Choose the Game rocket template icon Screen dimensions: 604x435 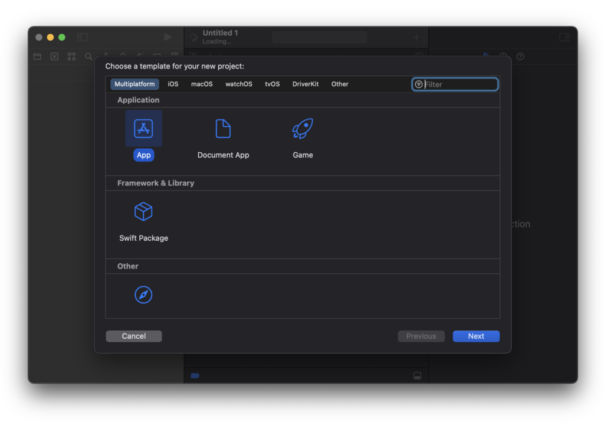(x=303, y=128)
